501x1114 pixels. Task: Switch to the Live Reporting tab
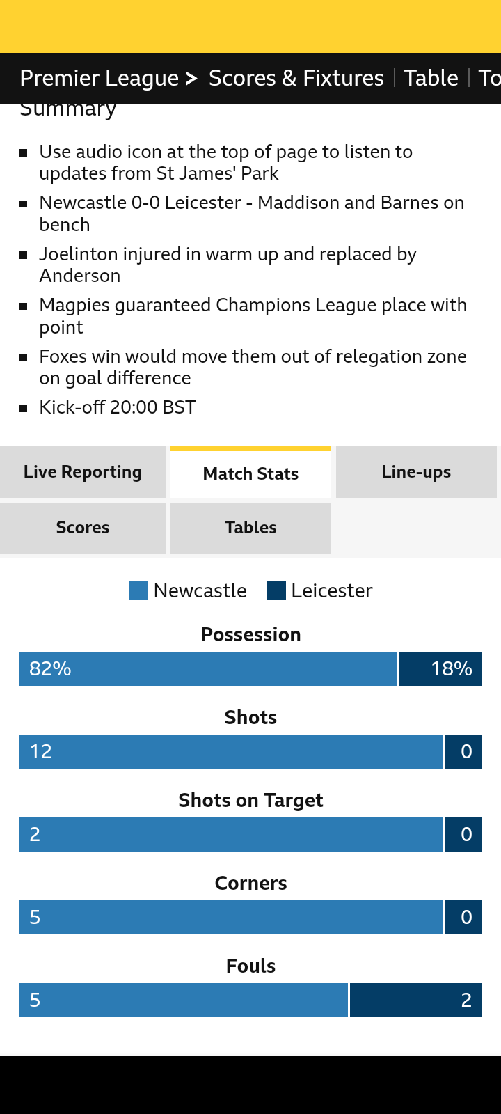(x=83, y=472)
